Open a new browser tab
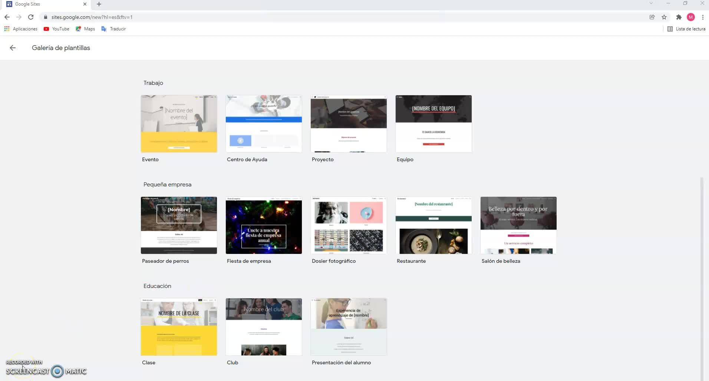 click(x=99, y=4)
